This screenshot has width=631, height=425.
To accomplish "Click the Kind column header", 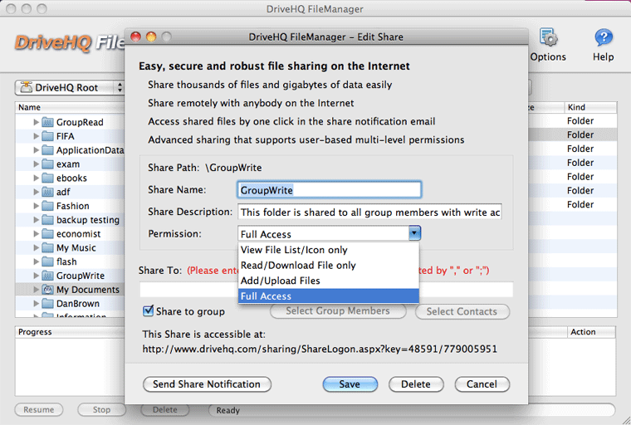I will point(590,107).
